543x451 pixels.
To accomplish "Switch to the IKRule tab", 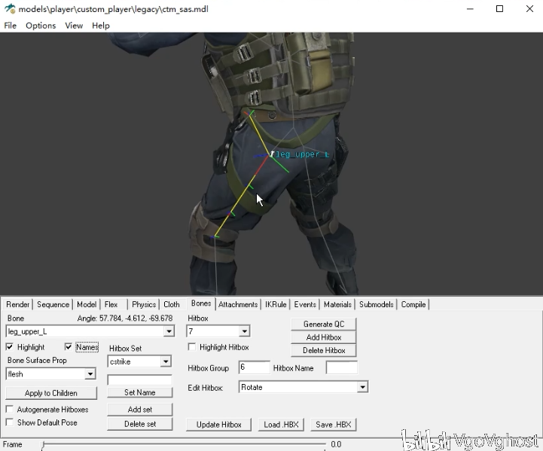I will pos(276,305).
